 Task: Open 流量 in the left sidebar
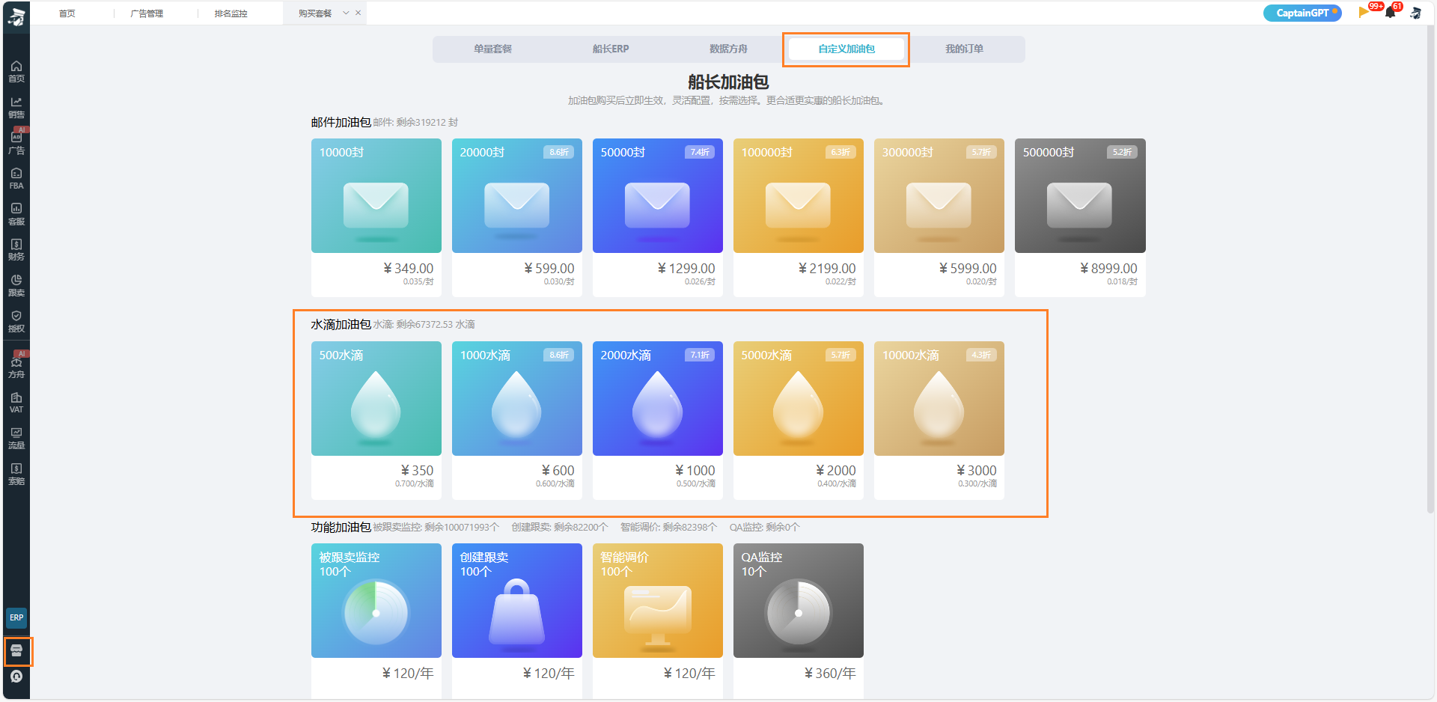click(x=16, y=439)
